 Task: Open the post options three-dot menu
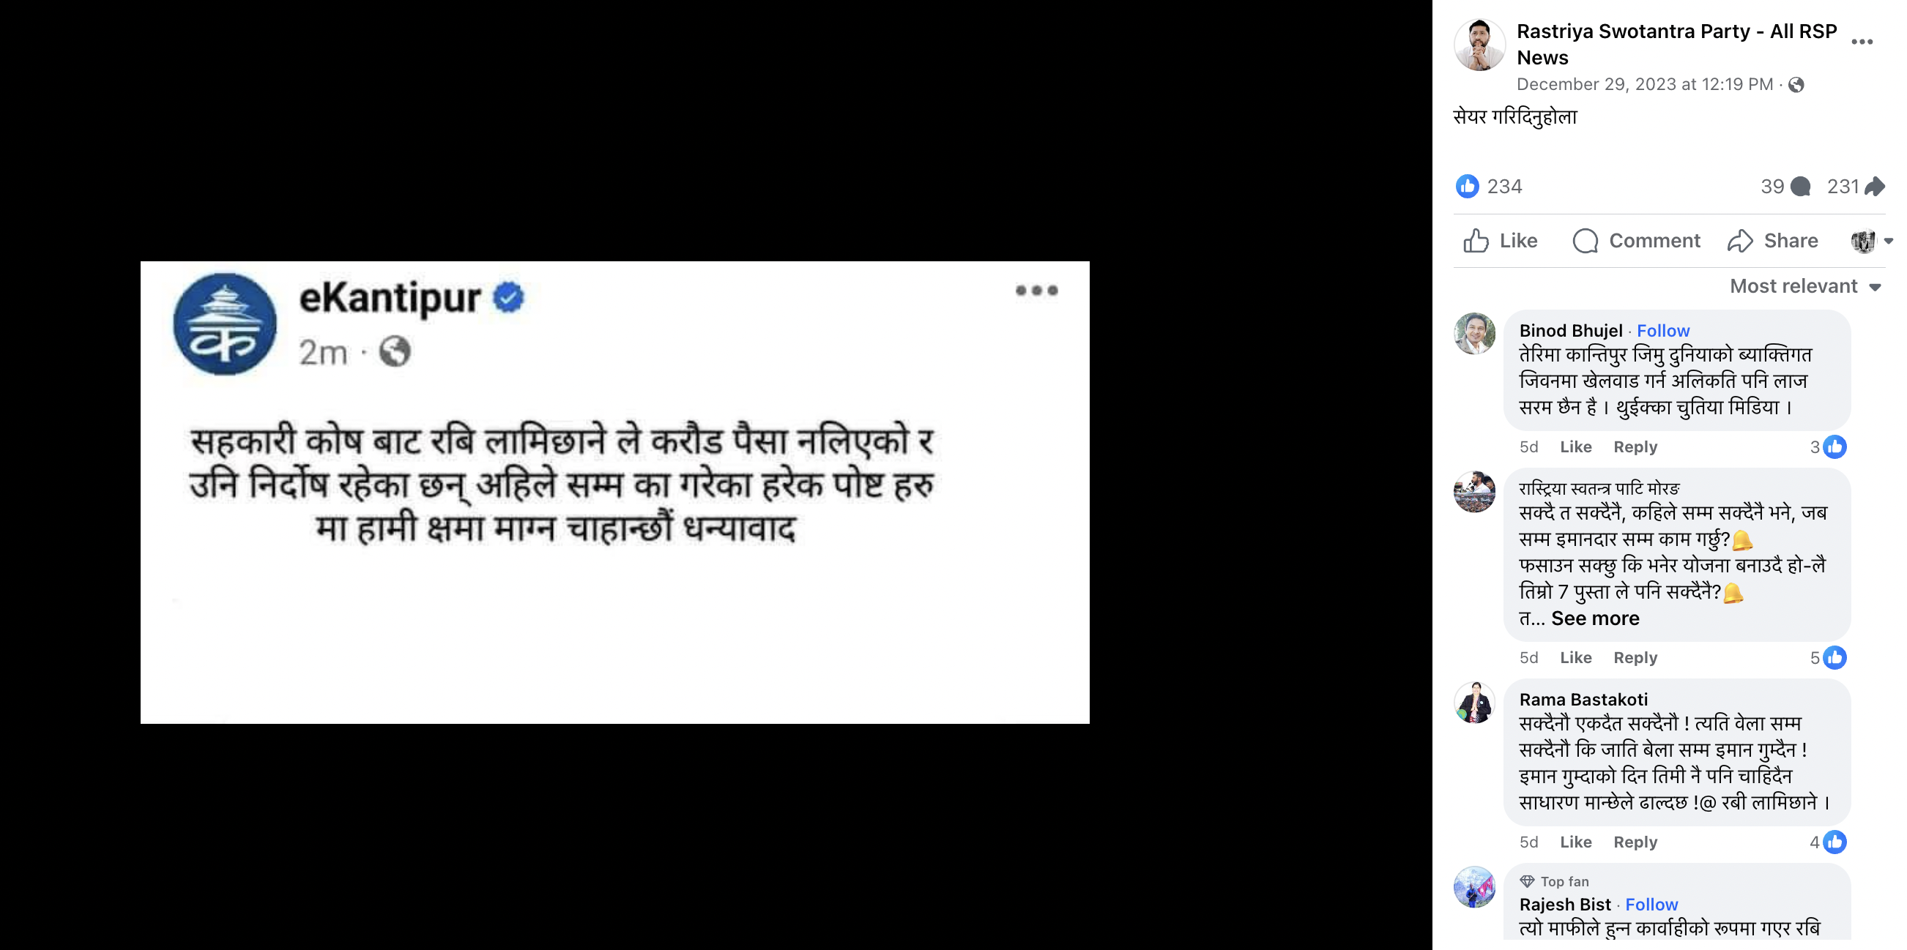[x=1862, y=42]
